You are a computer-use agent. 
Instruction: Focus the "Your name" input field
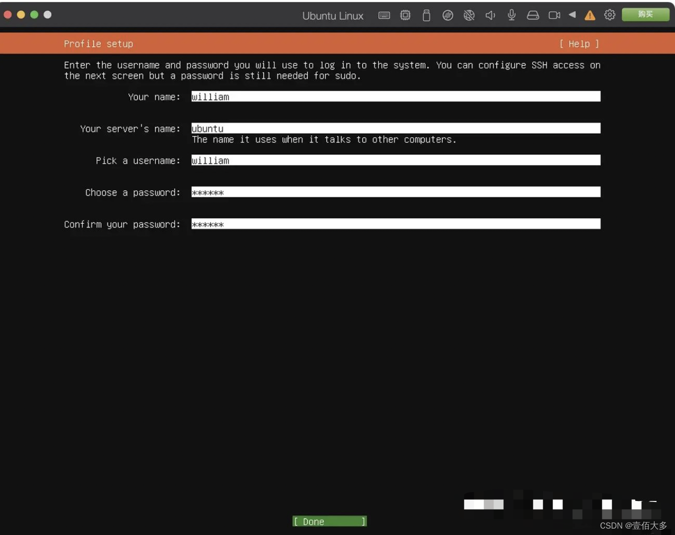(x=396, y=97)
